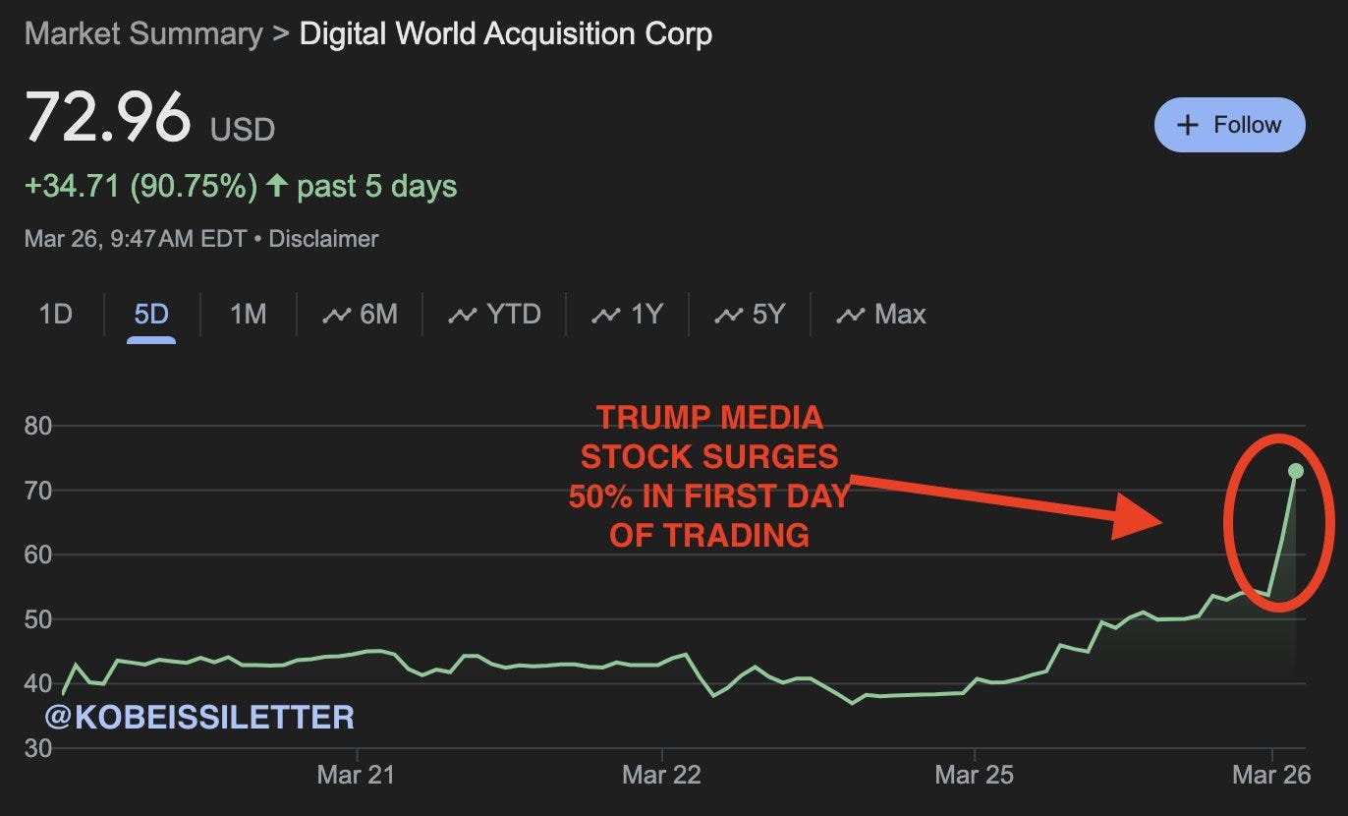Click the chart's latest price endpoint dot
The height and width of the screenshot is (816, 1348).
(1295, 471)
